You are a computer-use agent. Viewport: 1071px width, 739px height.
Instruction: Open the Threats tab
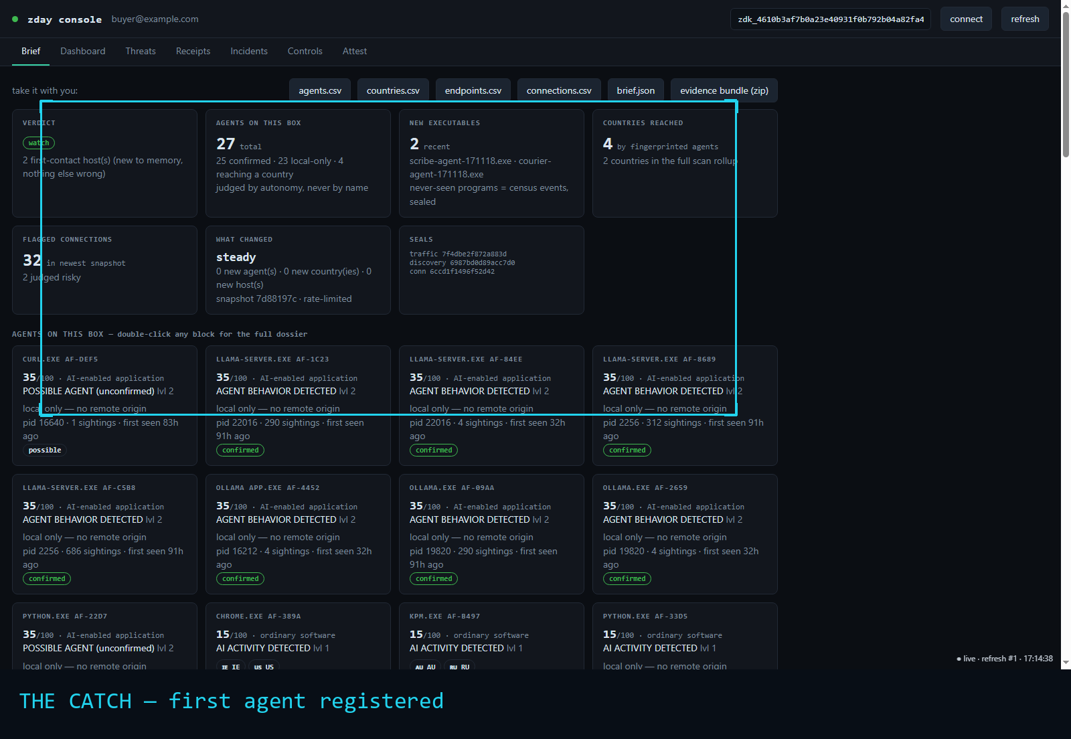click(141, 51)
